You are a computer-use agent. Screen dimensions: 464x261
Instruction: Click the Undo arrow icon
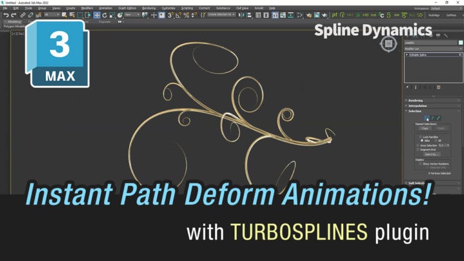[5, 15]
